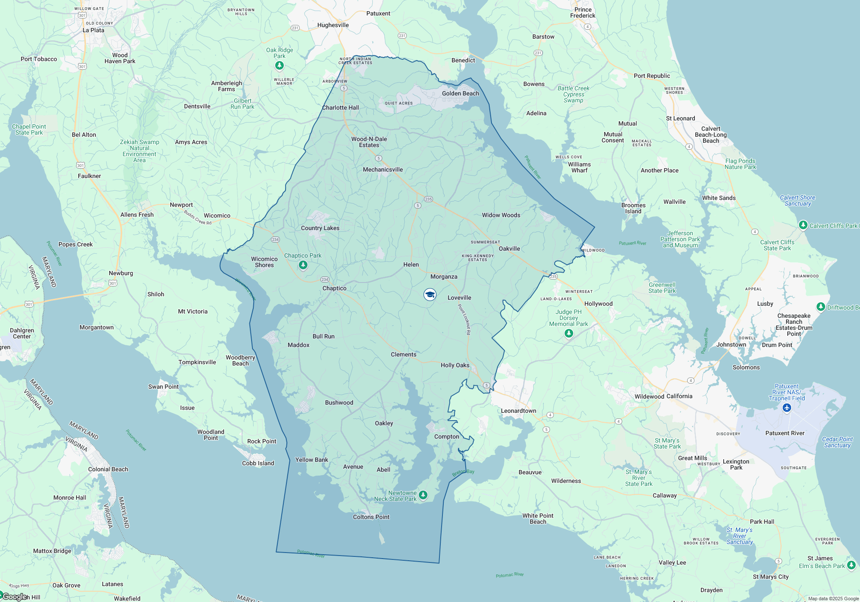Screen dimensions: 860x602
Task: Click the Calvert Cliffs State Park label
Action: tap(777, 245)
